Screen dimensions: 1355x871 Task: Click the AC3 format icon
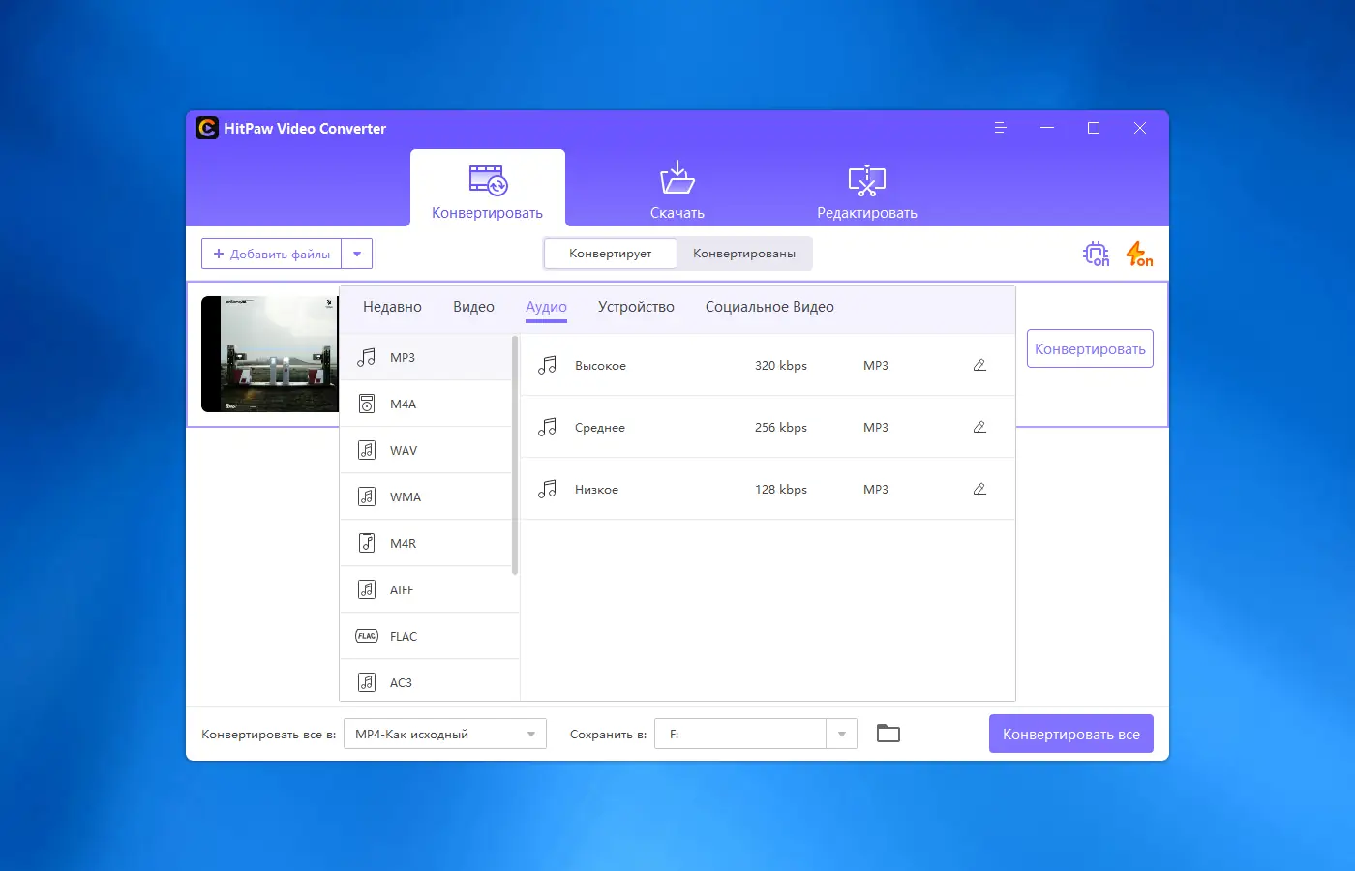click(x=367, y=682)
